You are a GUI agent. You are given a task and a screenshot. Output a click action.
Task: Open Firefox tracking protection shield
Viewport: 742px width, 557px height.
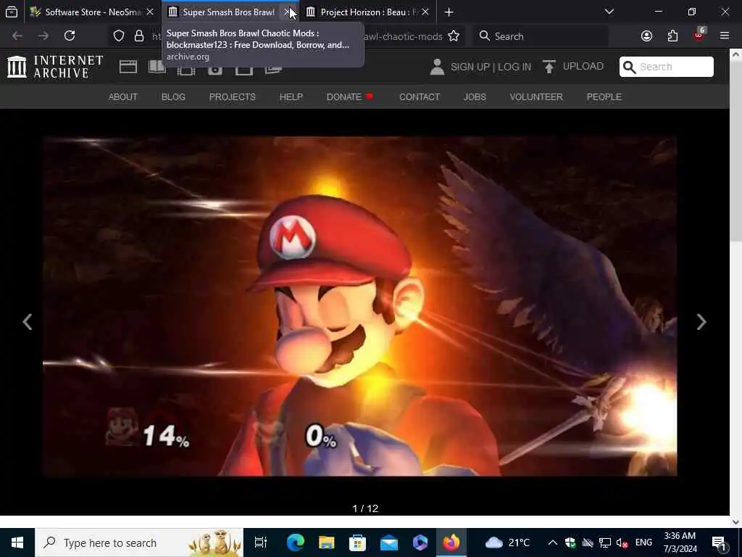click(119, 36)
